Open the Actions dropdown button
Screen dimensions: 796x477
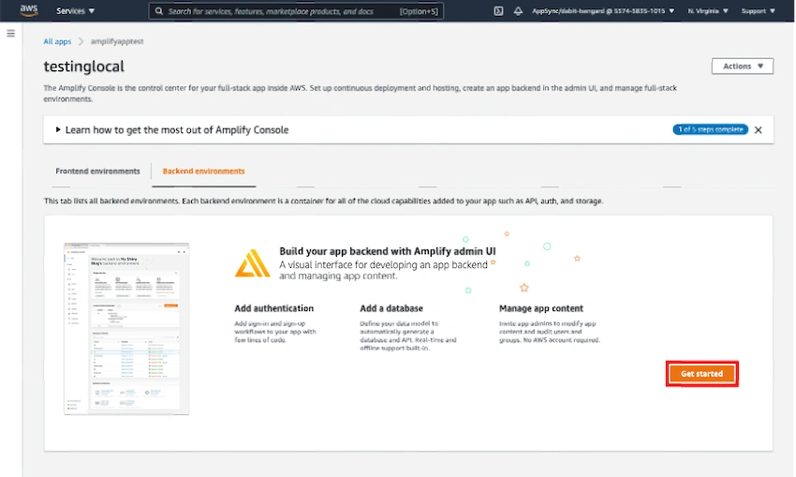[x=743, y=66]
